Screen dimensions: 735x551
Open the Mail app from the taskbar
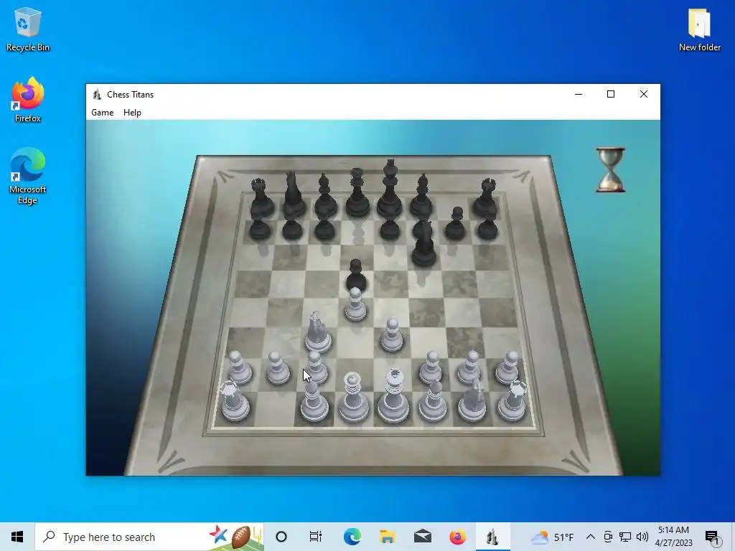pos(422,537)
